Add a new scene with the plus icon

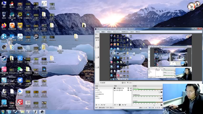96,105
